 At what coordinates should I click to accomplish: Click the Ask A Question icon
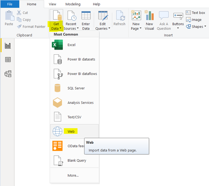pos(164,15)
